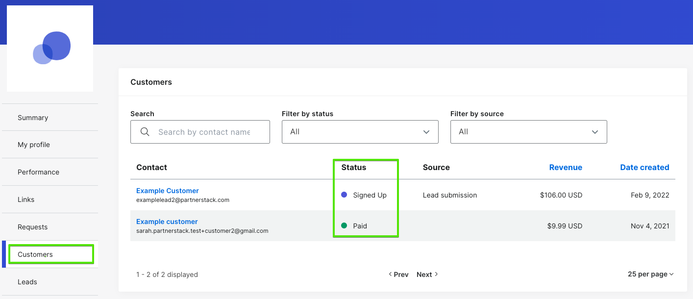
Task: Click the 1 - 2 of 2 displayed text
Action: [167, 274]
